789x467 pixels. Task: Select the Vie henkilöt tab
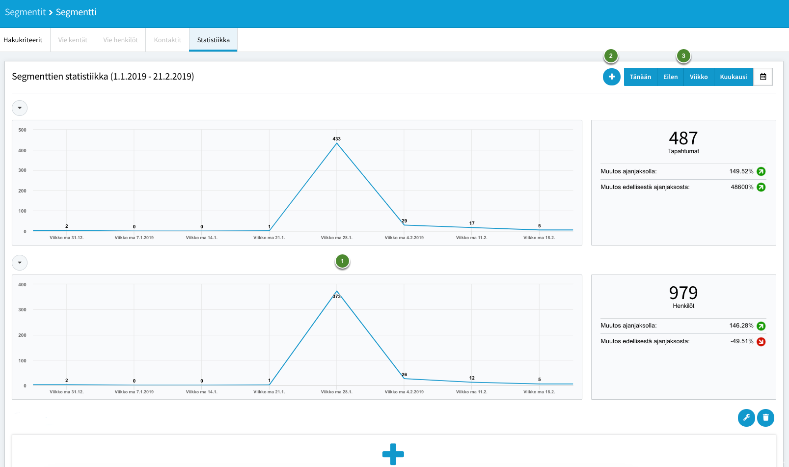point(120,40)
